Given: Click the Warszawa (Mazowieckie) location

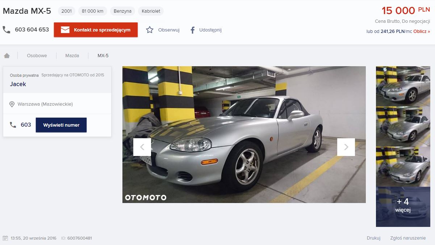Looking at the screenshot, I should pos(45,104).
